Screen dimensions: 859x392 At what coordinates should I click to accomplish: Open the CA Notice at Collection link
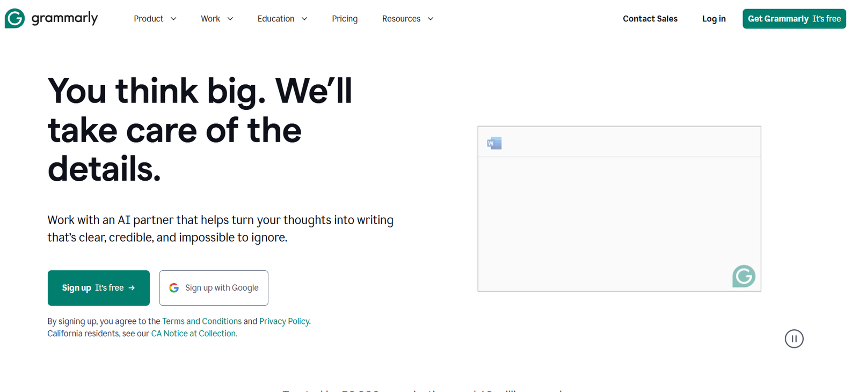pyautogui.click(x=193, y=334)
